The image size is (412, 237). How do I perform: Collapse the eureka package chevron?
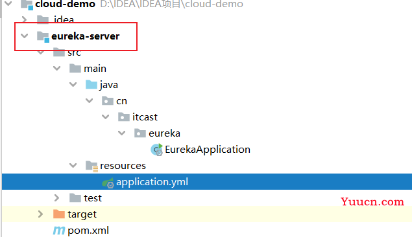[122, 133]
